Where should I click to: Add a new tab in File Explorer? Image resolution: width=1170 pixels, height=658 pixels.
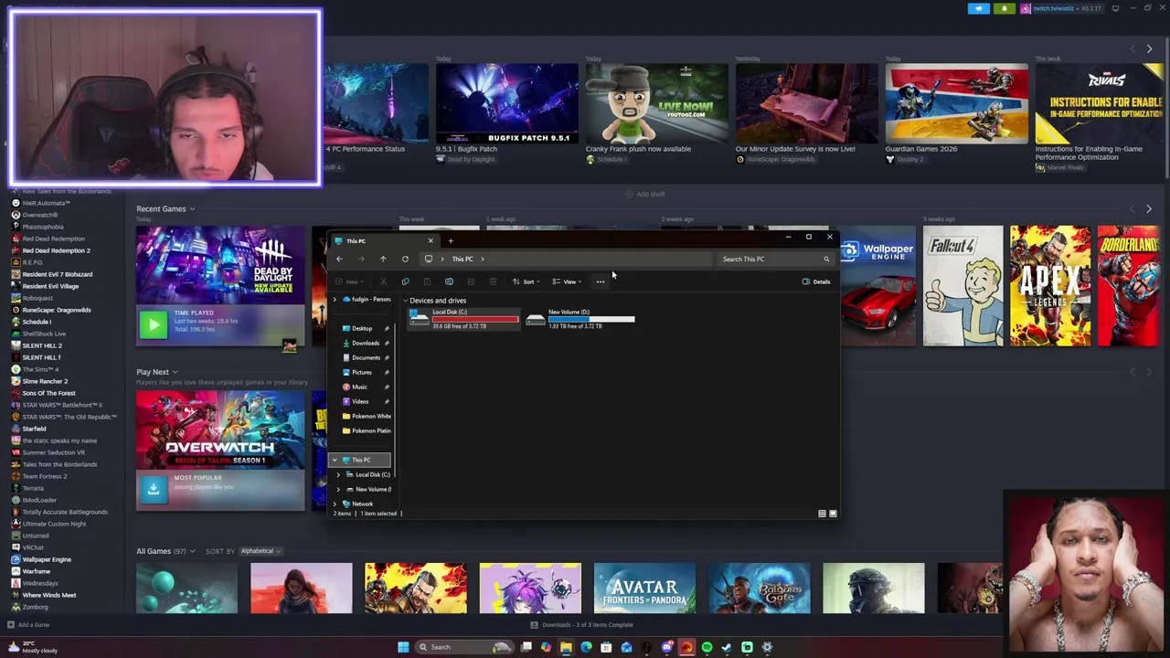point(451,241)
